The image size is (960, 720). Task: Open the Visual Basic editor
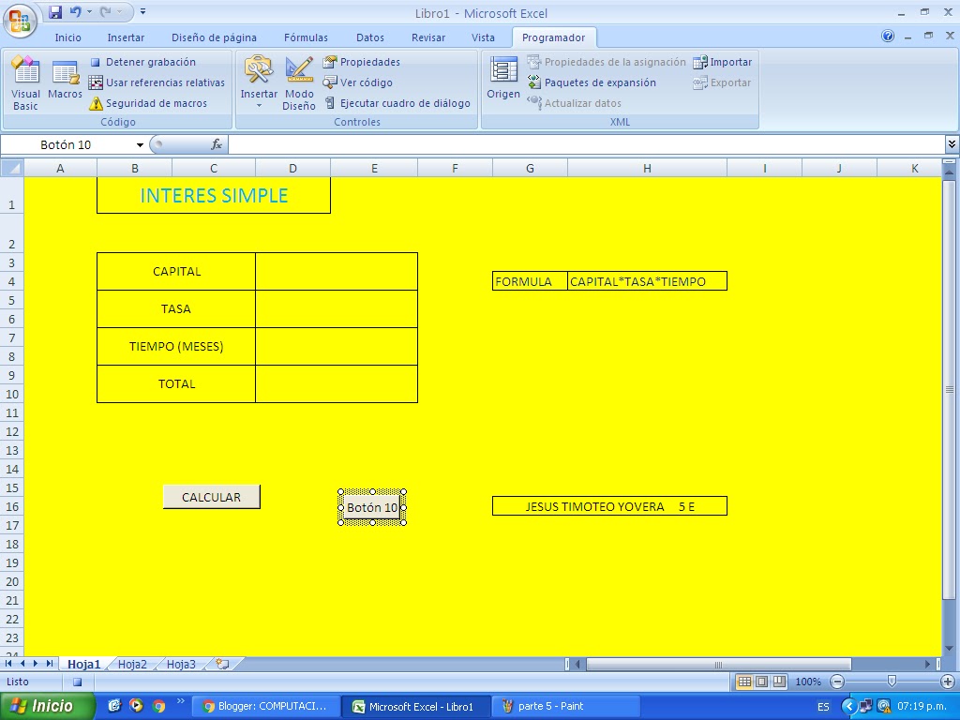pyautogui.click(x=24, y=82)
